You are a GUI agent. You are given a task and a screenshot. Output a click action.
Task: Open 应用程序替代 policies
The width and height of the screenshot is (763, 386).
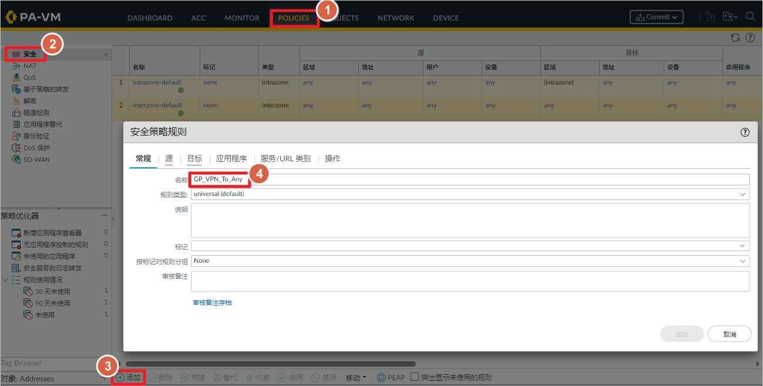(x=43, y=124)
